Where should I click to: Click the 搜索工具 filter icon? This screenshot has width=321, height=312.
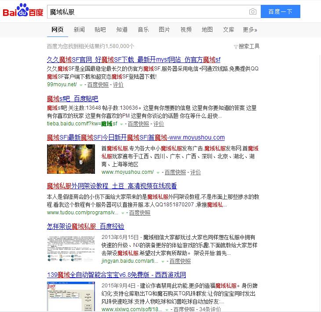tap(236, 47)
